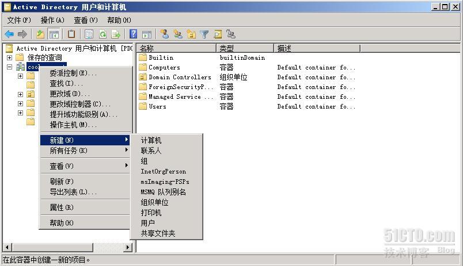Click the gray Forward arrow toolbar icon
Screen dimensions: 463x266
coord(22,34)
